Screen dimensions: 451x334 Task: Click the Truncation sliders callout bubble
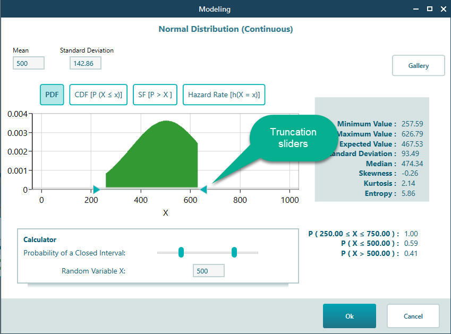click(294, 138)
